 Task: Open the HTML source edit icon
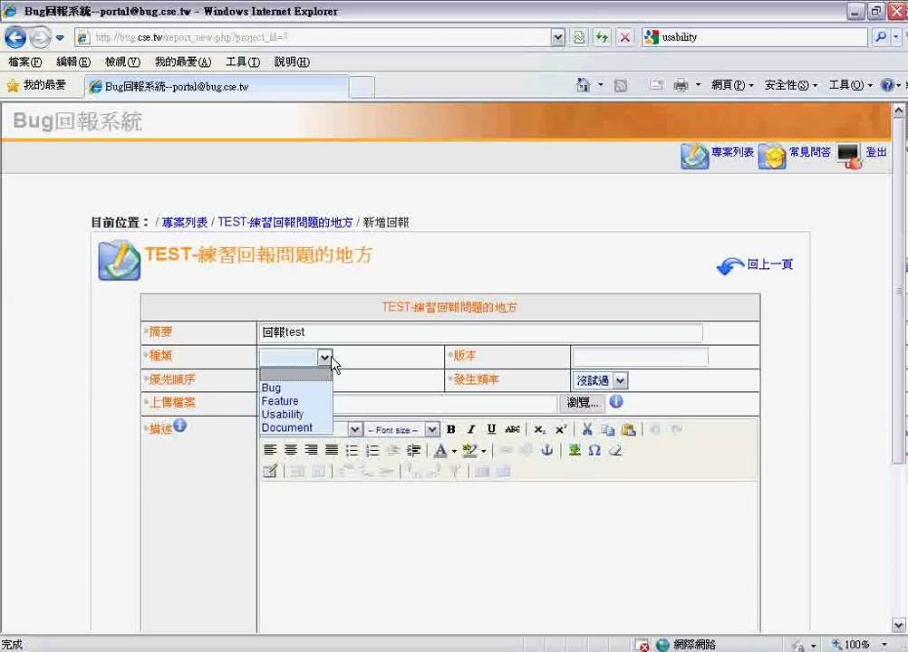270,471
